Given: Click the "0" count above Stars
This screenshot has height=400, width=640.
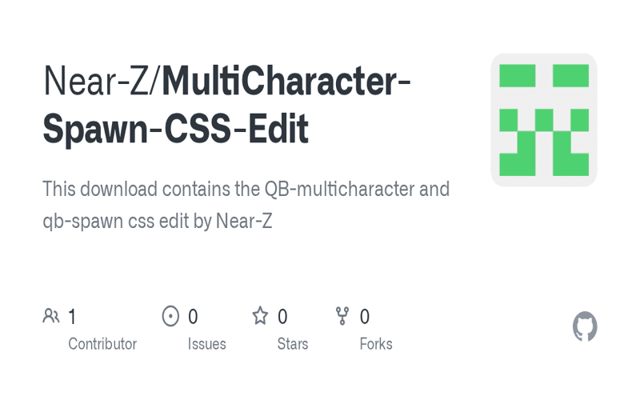Looking at the screenshot, I should 282,317.
